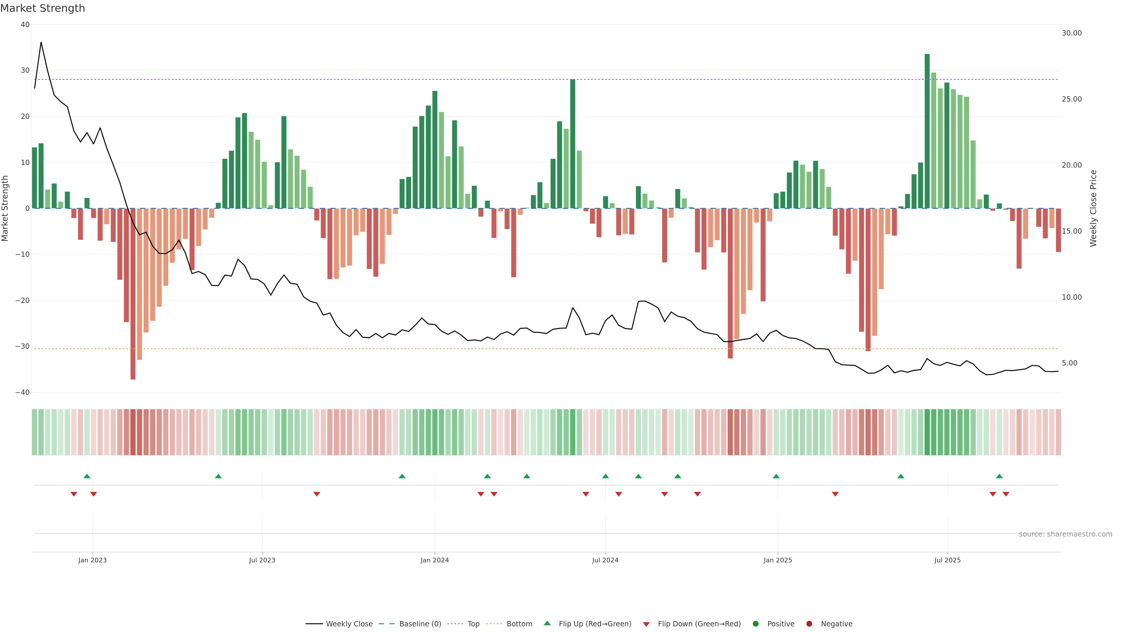Click the Positive green circle legend icon
Viewport: 1127px width, 634px height.
click(755, 624)
